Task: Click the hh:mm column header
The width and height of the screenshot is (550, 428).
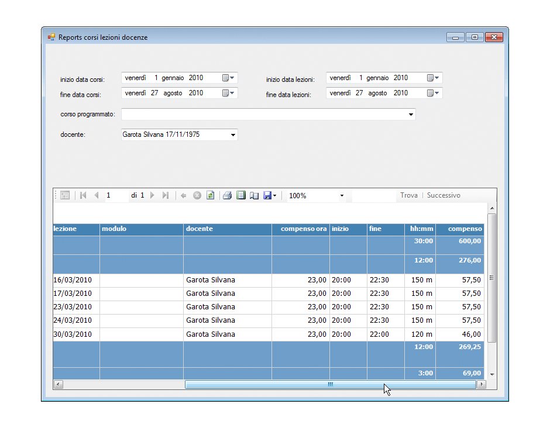Action: tap(420, 229)
